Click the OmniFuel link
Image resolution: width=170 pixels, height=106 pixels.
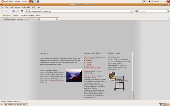pyautogui.click(x=89, y=63)
